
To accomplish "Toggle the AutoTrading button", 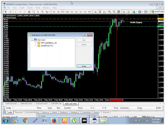I will [x=157, y=12].
